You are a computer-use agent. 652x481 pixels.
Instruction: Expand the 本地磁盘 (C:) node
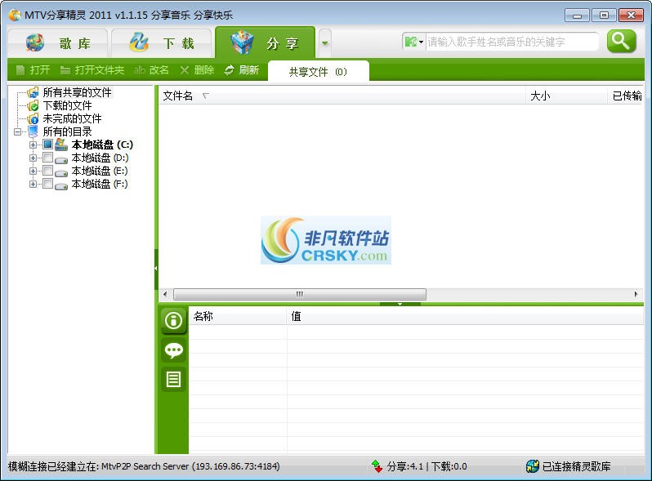(33, 145)
